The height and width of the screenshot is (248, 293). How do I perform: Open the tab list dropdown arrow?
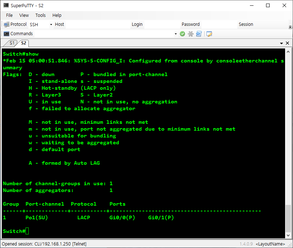click(282, 43)
